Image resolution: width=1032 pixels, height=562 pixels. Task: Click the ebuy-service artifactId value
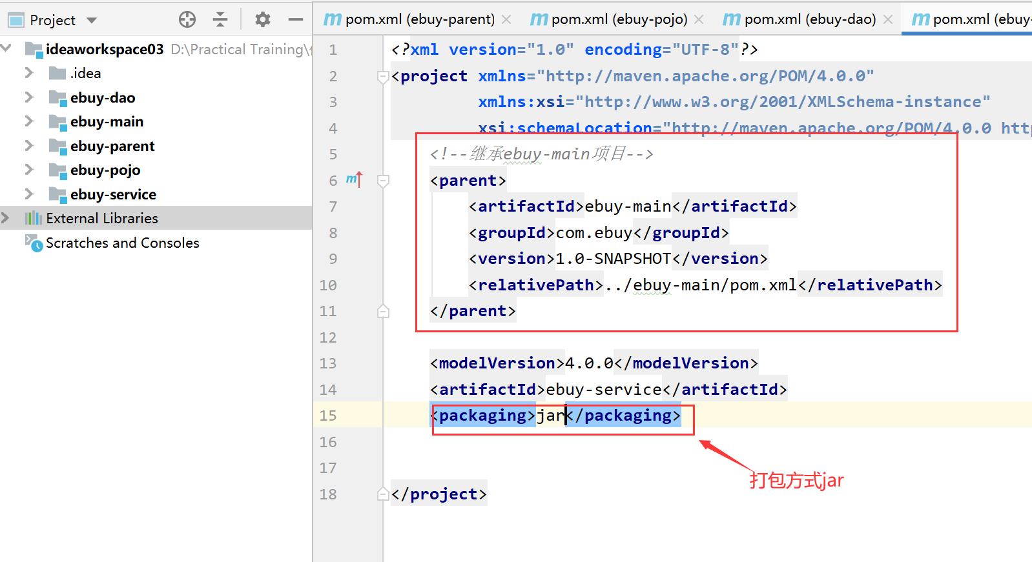[x=604, y=390]
